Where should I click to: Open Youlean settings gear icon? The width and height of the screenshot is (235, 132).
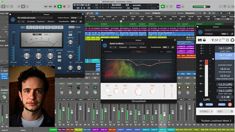click(x=232, y=40)
